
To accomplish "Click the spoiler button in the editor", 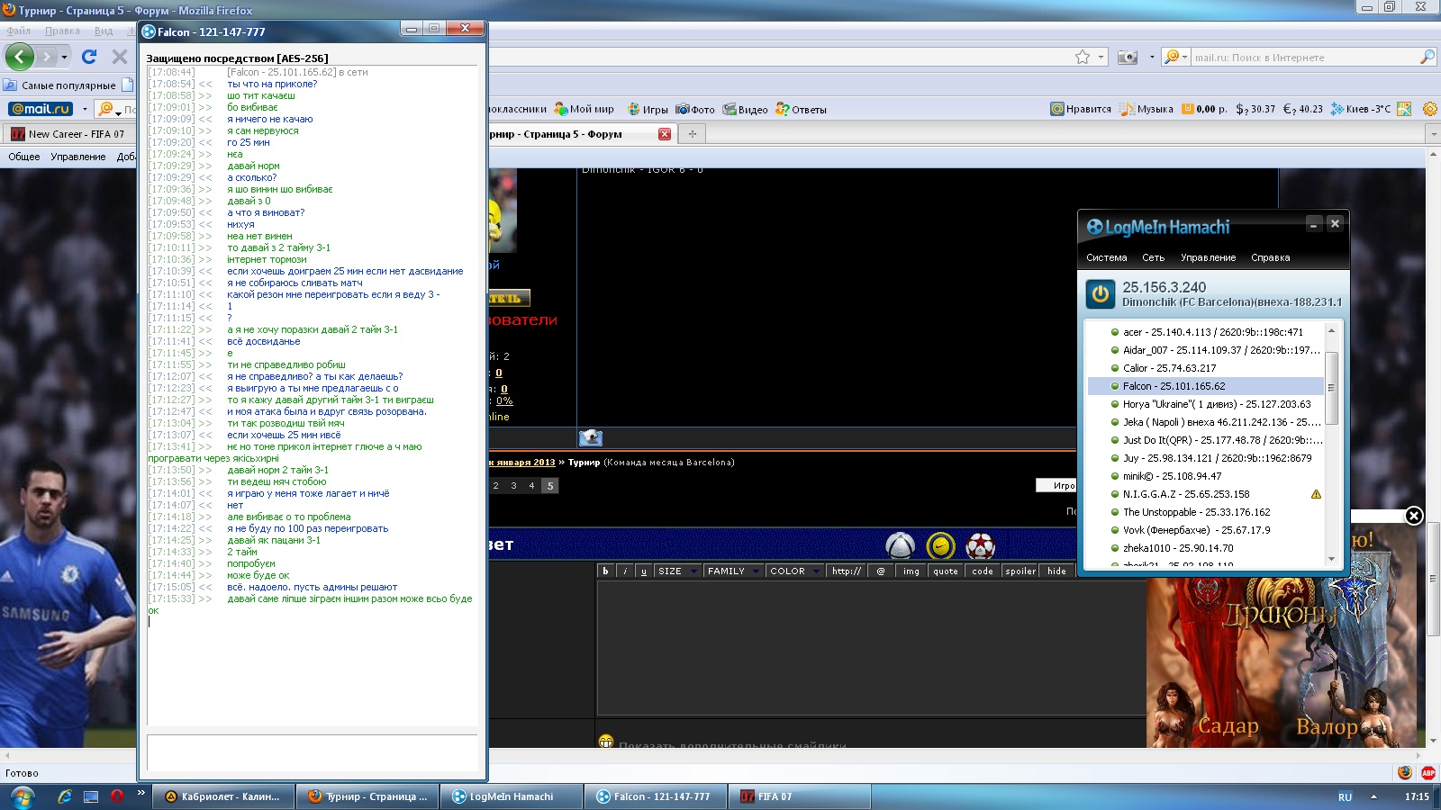I will click(1020, 571).
